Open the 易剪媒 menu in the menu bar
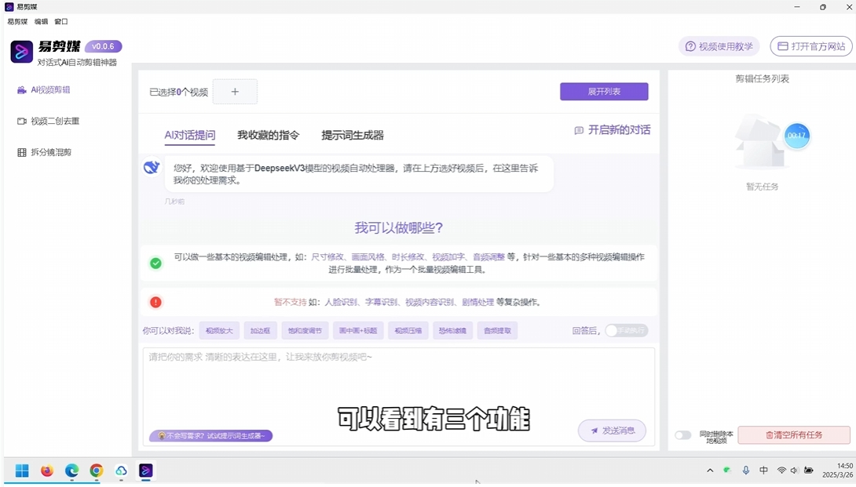 point(17,21)
